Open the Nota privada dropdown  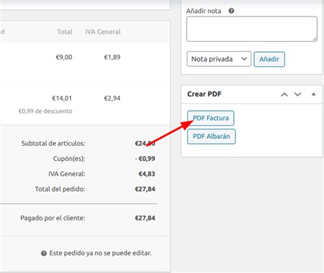[x=219, y=59]
